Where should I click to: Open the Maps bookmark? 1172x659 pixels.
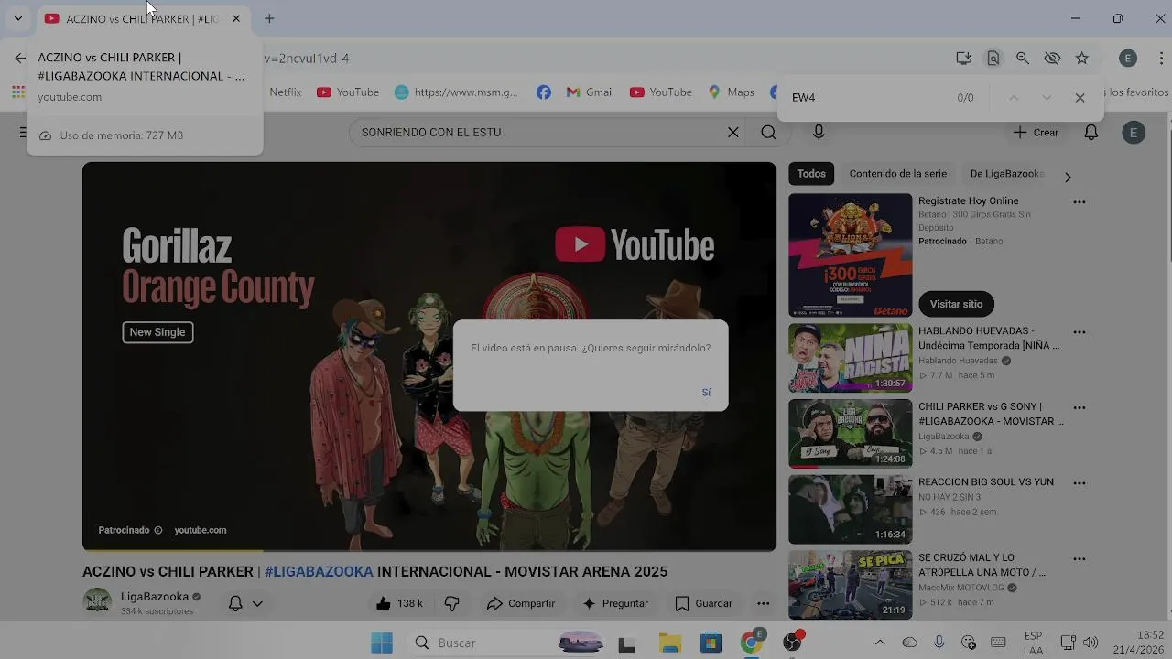point(732,92)
